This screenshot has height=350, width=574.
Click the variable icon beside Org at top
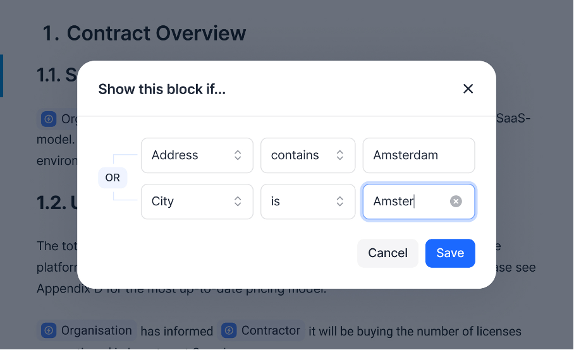coord(49,119)
